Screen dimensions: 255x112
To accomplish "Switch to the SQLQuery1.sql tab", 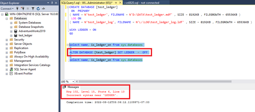I will tap(87, 3).
